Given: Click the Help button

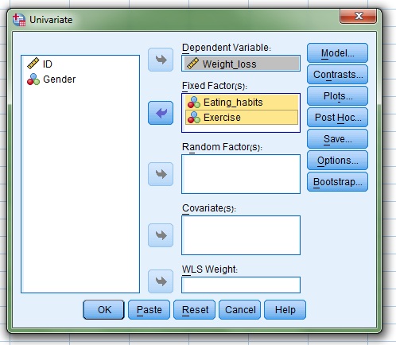Looking at the screenshot, I should 285,309.
